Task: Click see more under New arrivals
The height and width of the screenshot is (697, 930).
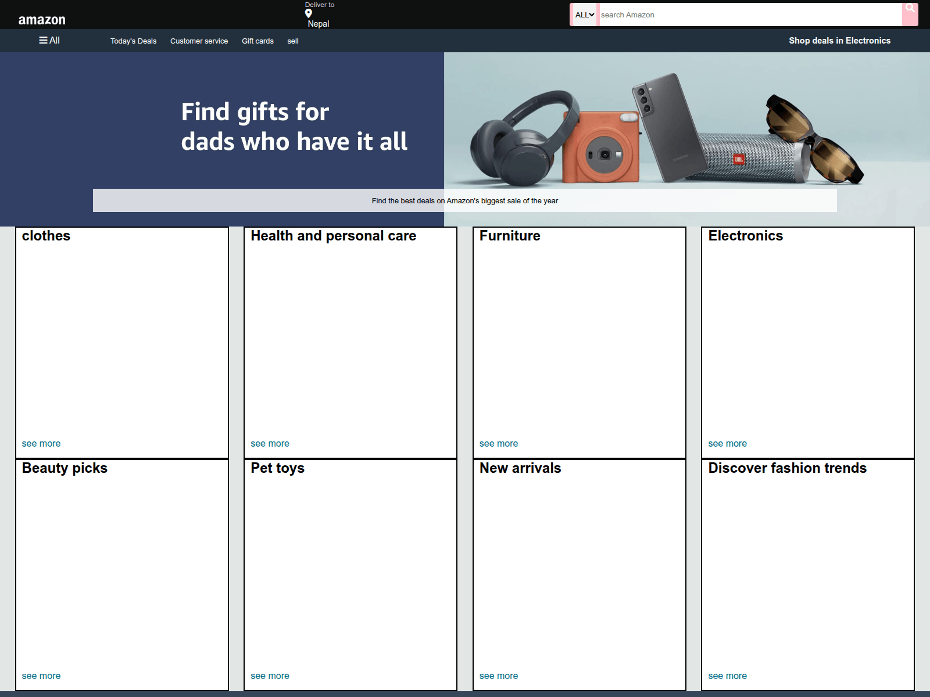Action: pos(499,676)
